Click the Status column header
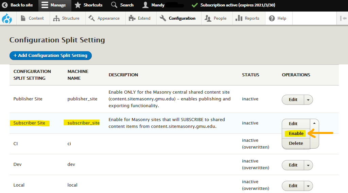Screen dimensions: 348x193 (x=250, y=75)
